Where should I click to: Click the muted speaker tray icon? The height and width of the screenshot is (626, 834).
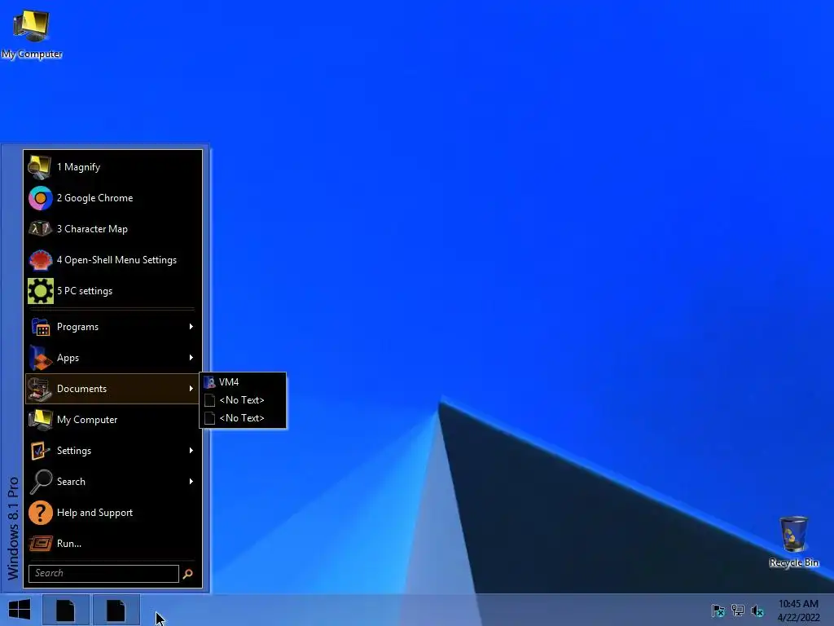point(757,610)
